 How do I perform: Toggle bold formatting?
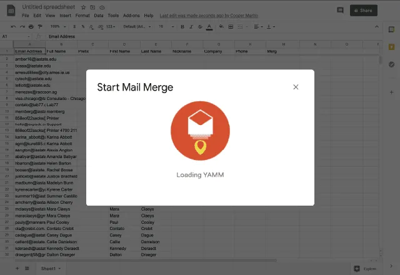tap(182, 26)
